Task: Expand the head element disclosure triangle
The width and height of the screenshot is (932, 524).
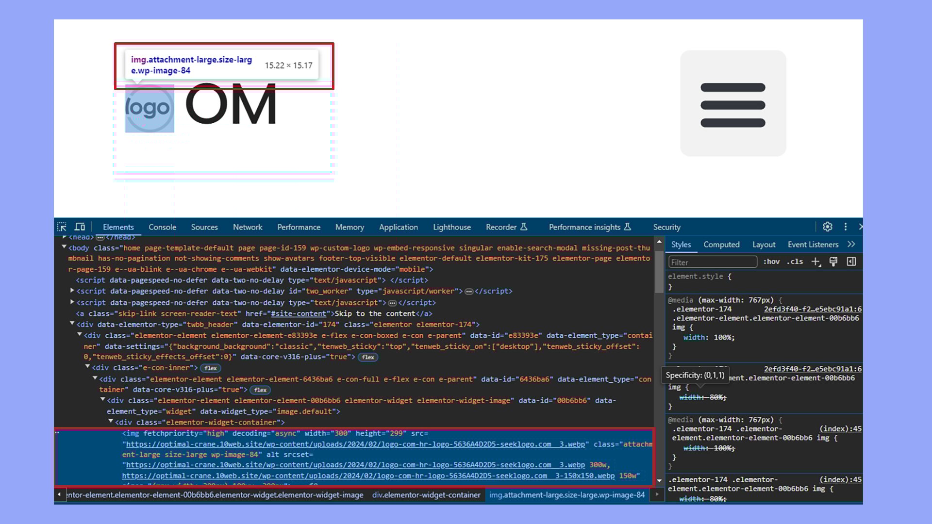Action: coord(64,237)
